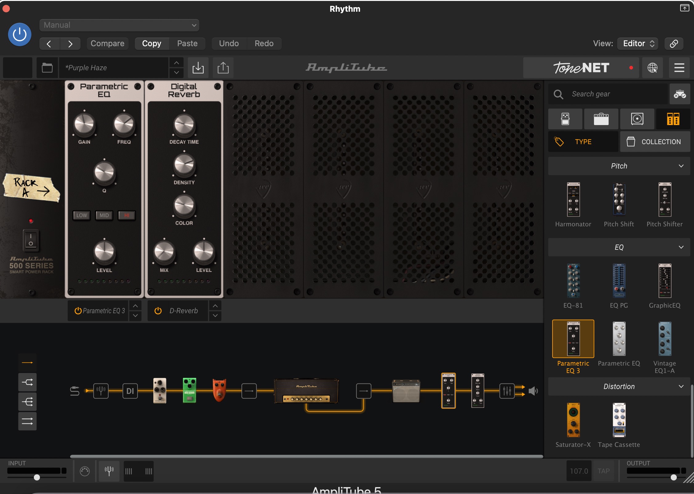
Task: Click the globe web icon
Action: tap(652, 67)
